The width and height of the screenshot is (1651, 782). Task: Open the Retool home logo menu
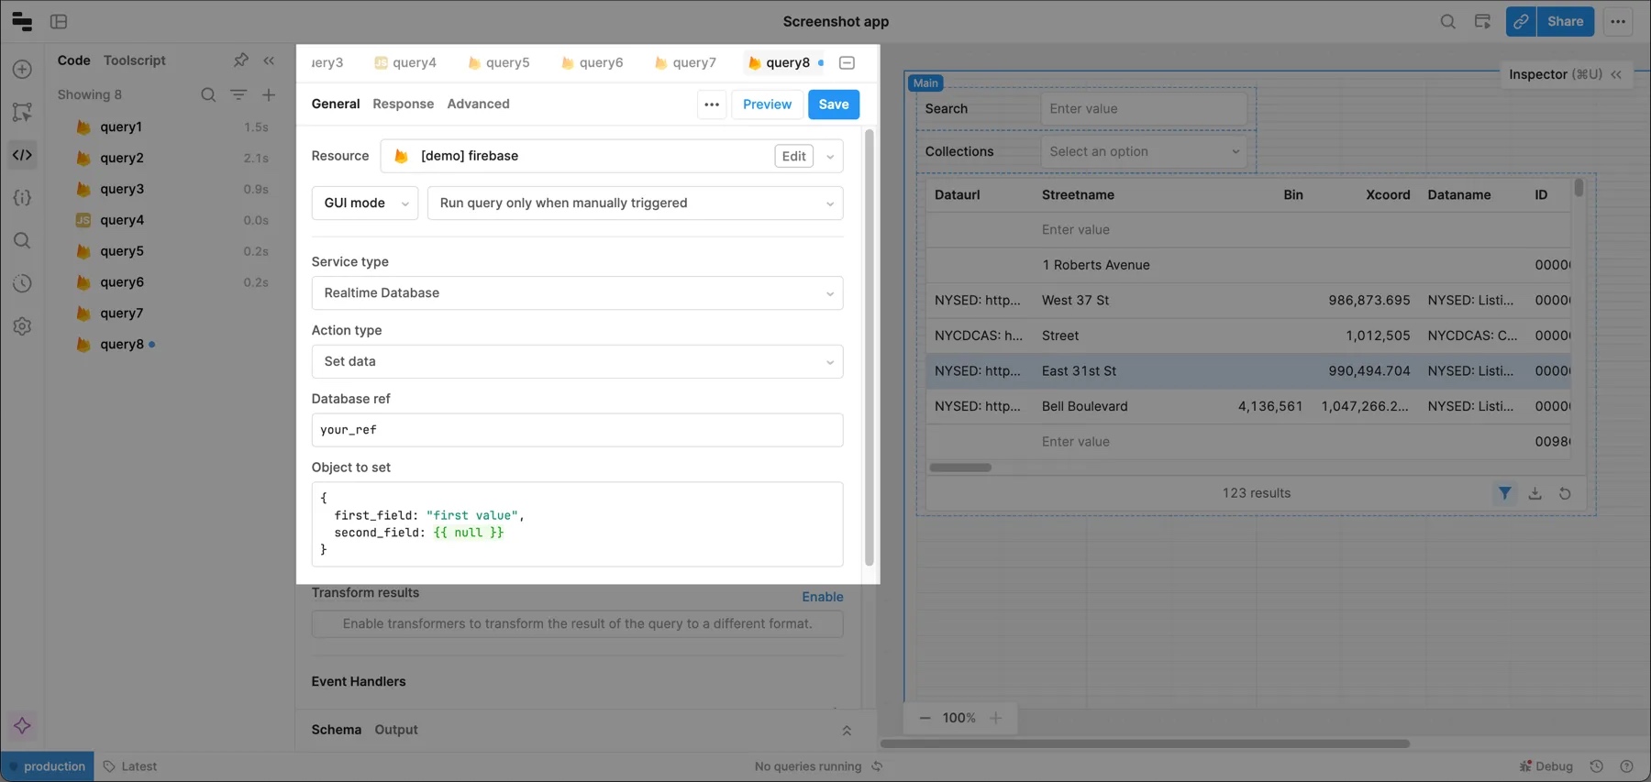pos(22,21)
